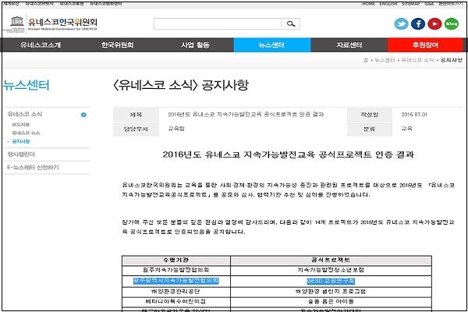Screen dimensions: 468x312
Task: Click the 수행기관 table header
Action: [175, 260]
